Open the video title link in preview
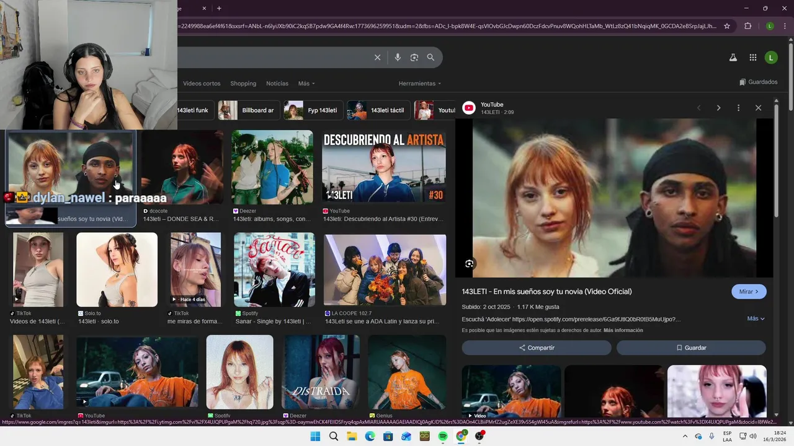794x446 pixels. 546,292
